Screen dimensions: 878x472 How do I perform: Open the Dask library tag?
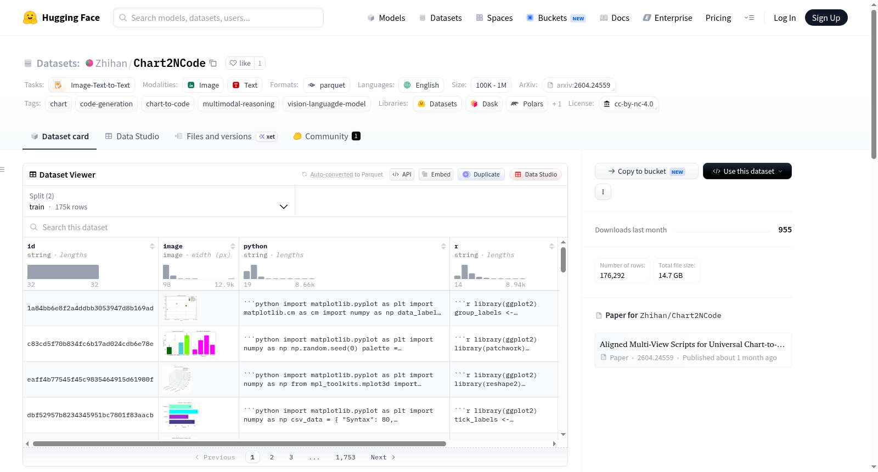[x=484, y=104]
